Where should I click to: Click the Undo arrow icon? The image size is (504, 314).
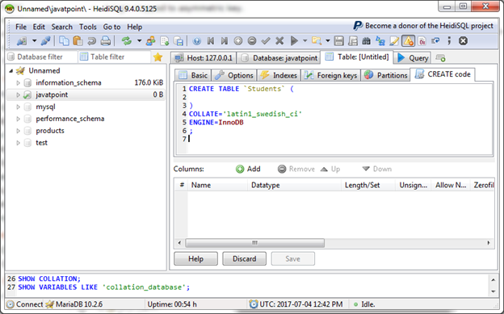pos(91,41)
